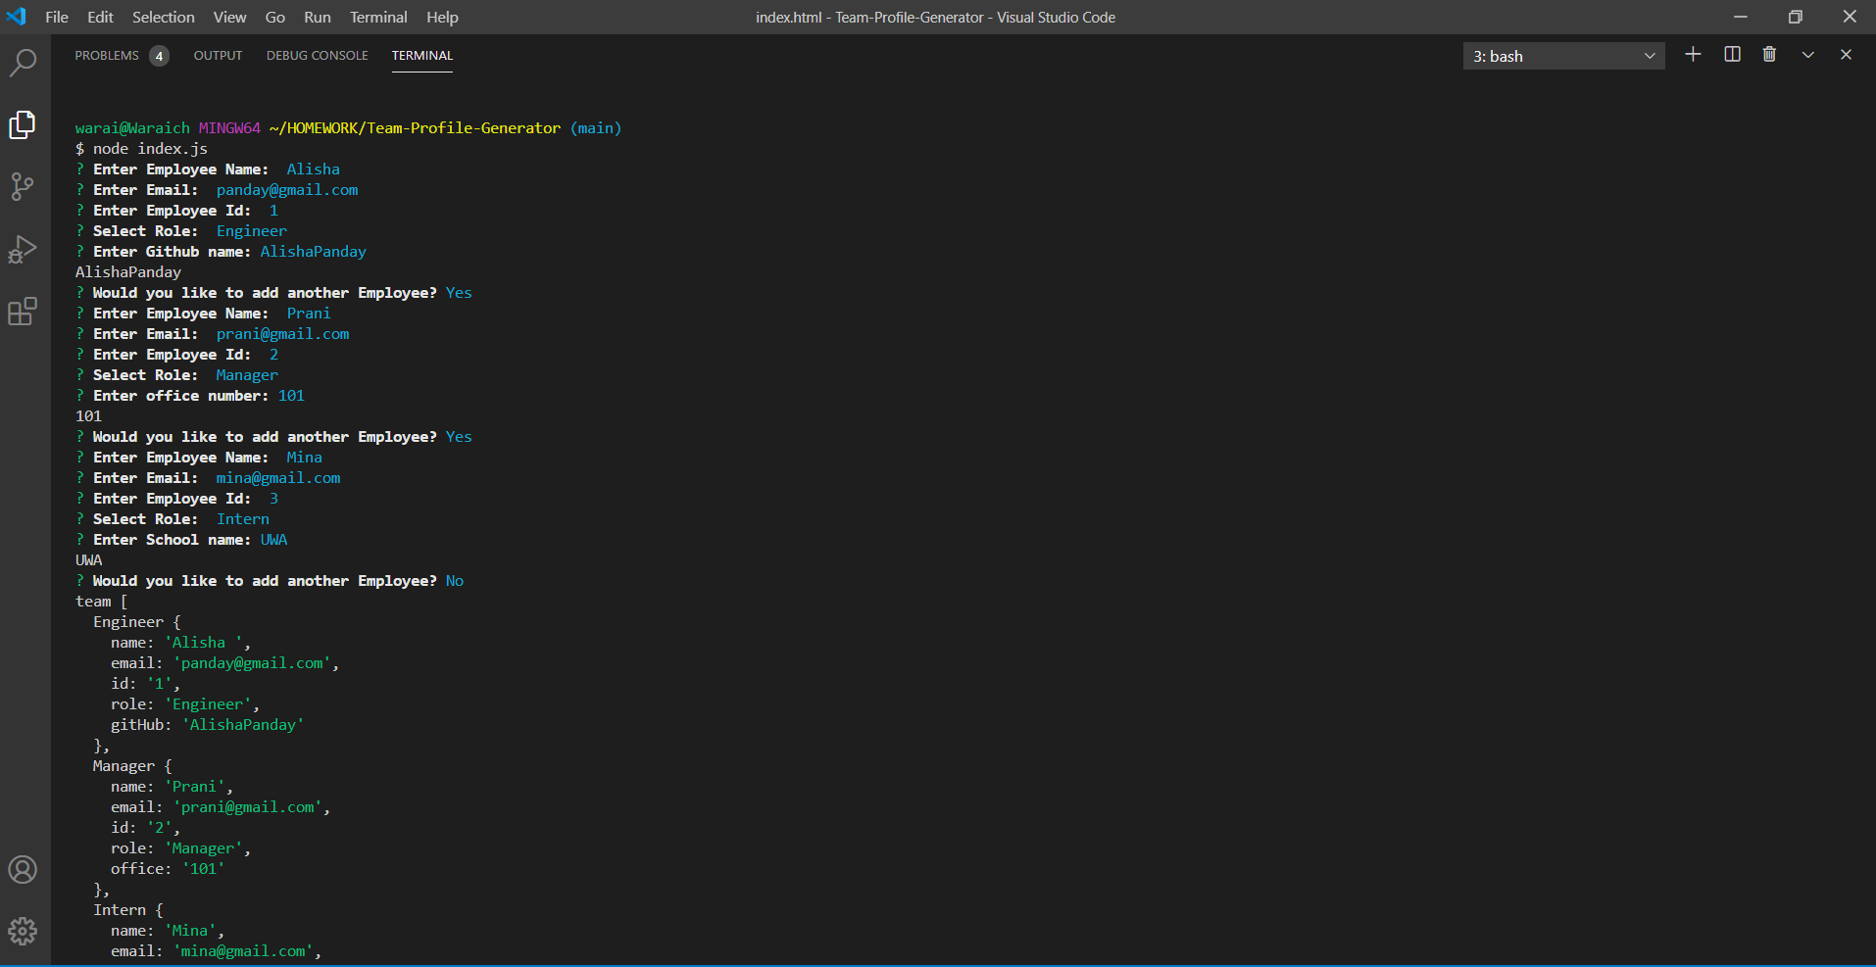
Task: Open the Extensions view
Action: click(23, 312)
